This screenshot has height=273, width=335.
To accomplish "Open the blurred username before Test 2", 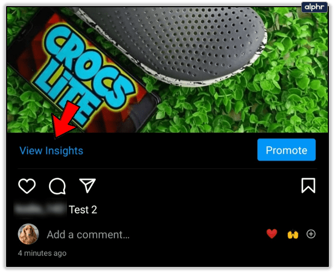I will (40, 209).
